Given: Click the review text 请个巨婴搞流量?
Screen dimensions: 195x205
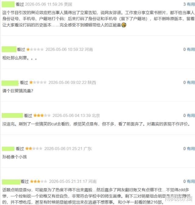Looking at the screenshot, I should tap(18, 91).
